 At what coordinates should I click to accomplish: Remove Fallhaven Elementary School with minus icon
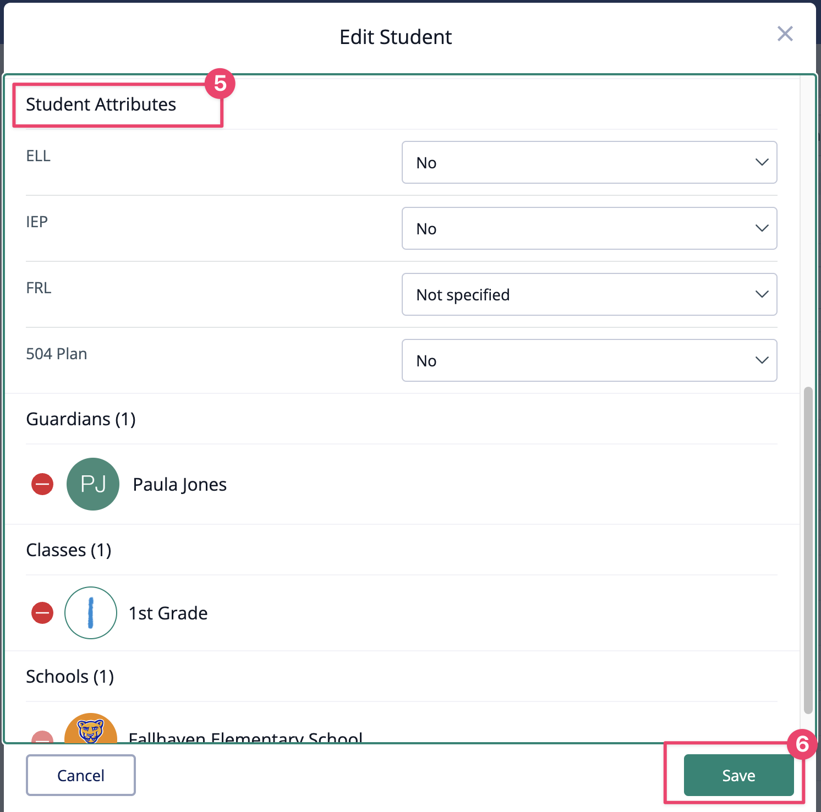point(42,737)
